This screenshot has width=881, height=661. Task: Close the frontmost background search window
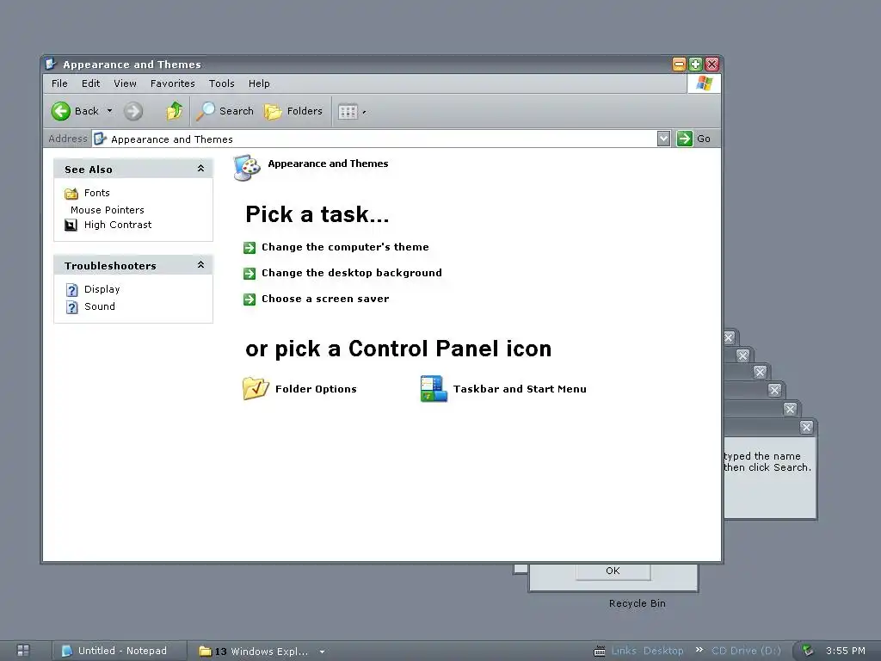click(x=806, y=427)
